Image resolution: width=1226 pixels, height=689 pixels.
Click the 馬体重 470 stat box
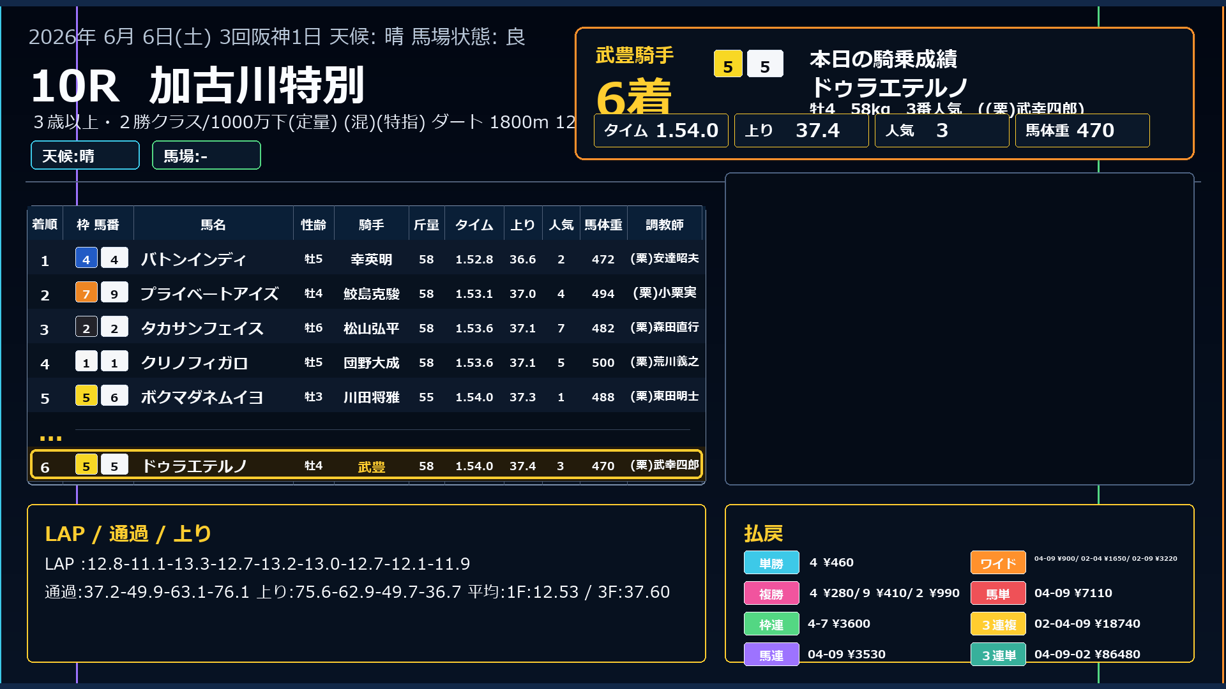pos(1082,130)
